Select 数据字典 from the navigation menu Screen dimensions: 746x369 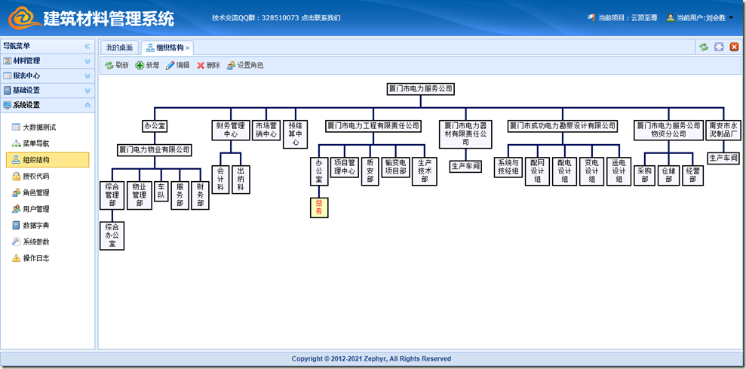35,226
